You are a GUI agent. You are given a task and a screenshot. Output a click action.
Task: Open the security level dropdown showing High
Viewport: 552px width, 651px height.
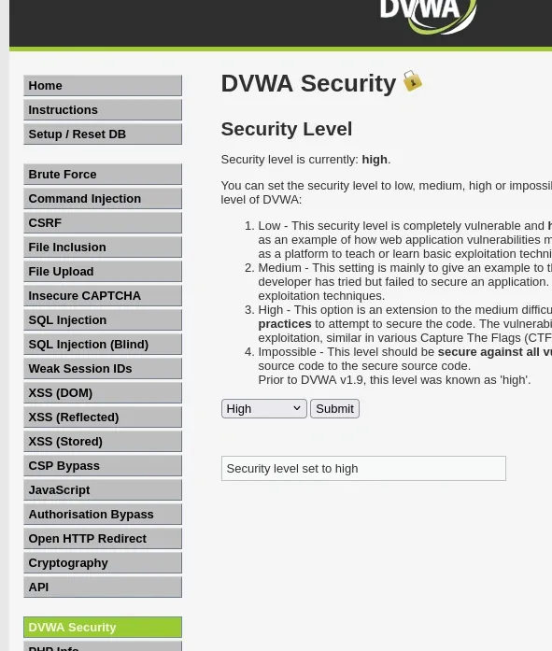point(264,409)
